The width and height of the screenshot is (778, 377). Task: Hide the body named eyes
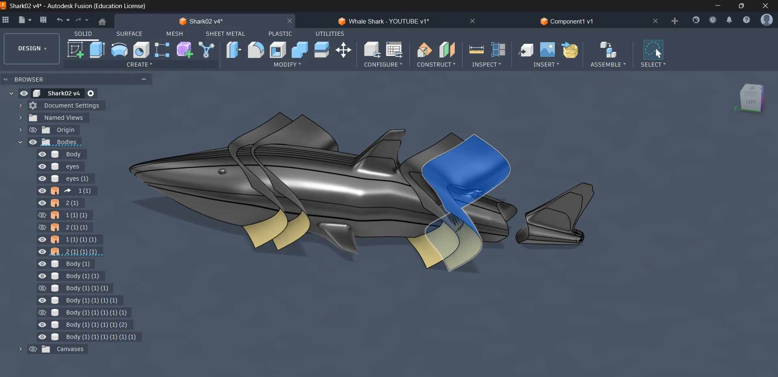pyautogui.click(x=42, y=166)
